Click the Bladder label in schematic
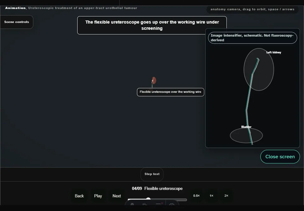This screenshot has height=211, width=304. (x=246, y=127)
